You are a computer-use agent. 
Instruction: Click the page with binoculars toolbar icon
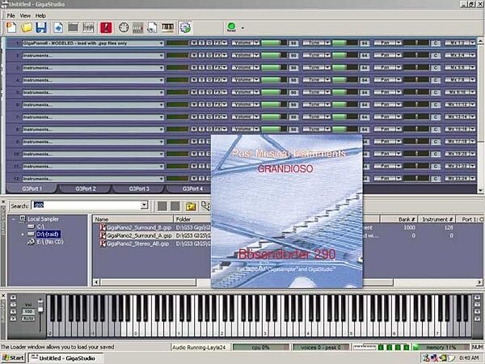click(x=152, y=28)
